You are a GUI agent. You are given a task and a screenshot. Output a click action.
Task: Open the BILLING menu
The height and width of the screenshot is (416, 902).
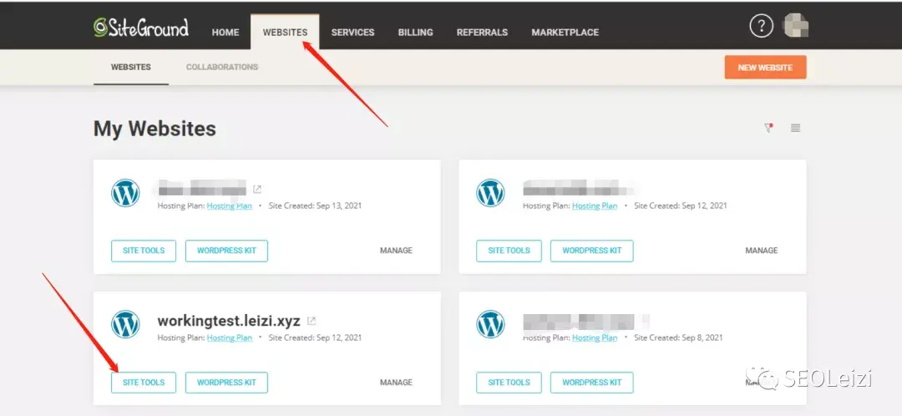click(x=415, y=33)
